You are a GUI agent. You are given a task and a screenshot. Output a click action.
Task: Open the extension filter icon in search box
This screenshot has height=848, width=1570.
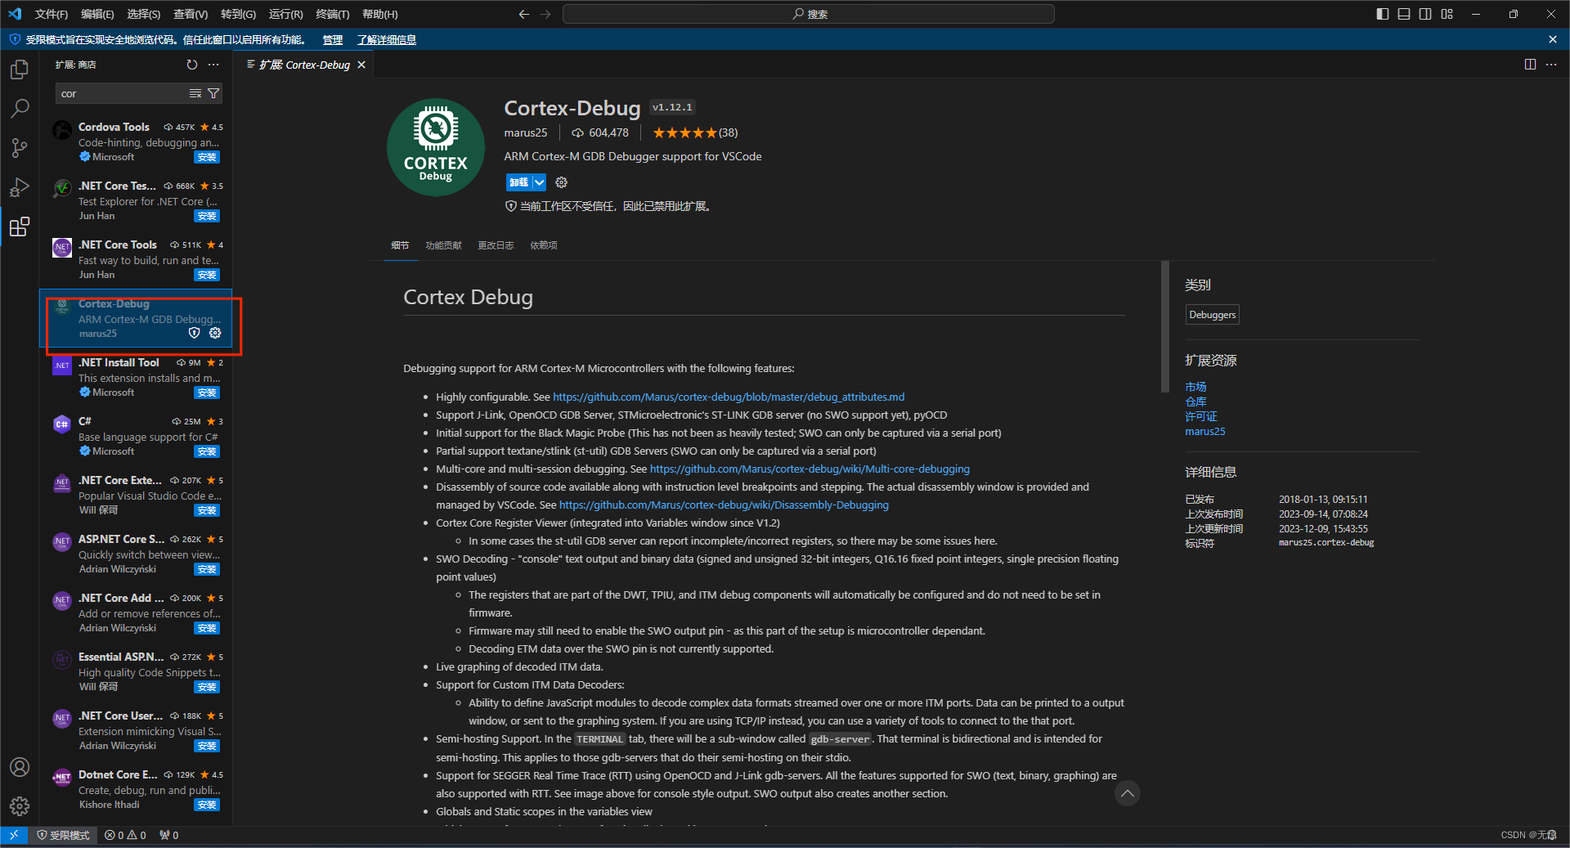tap(212, 93)
